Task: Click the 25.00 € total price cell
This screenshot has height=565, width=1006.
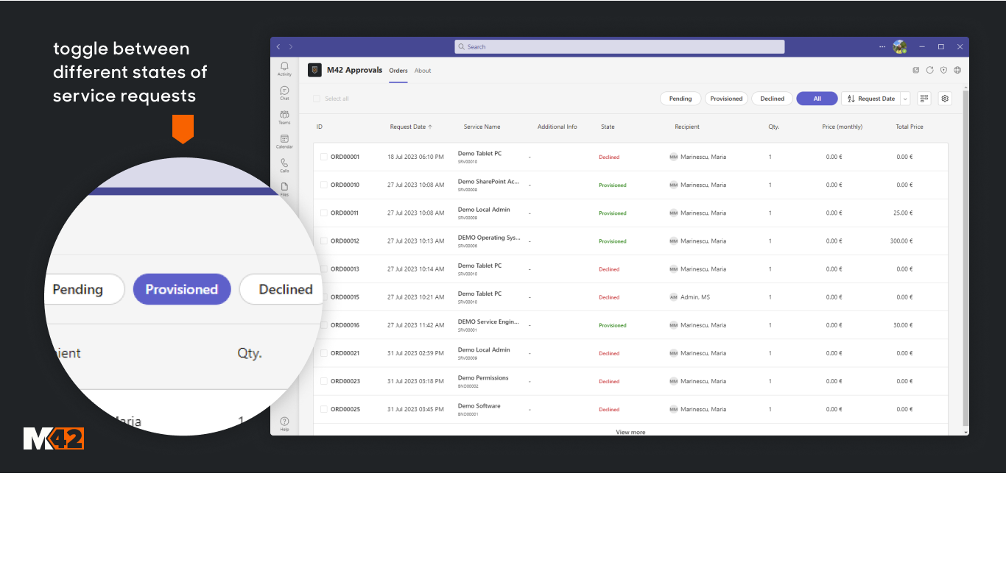Action: point(903,213)
